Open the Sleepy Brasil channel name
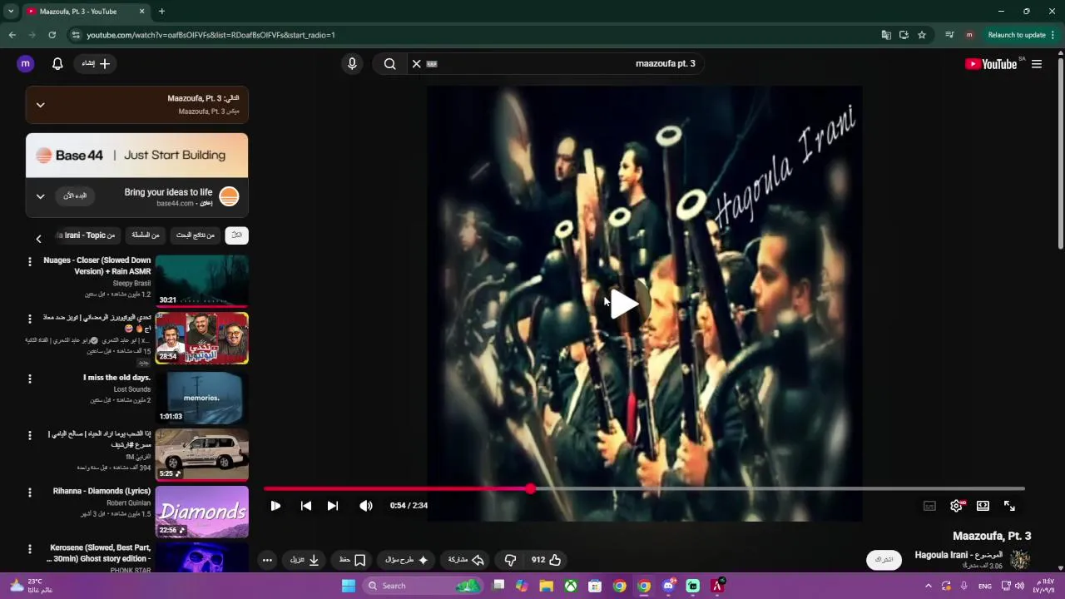 pos(131,284)
